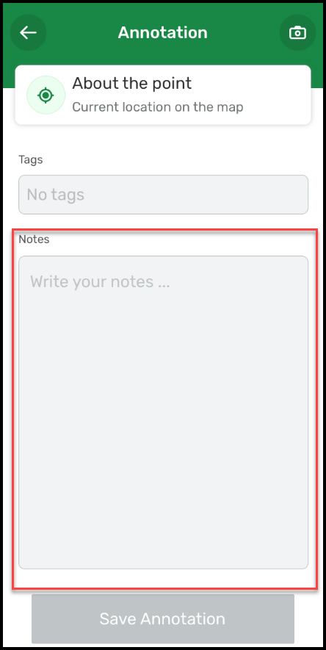Click 'Current location on the map' subtitle

[x=157, y=107]
